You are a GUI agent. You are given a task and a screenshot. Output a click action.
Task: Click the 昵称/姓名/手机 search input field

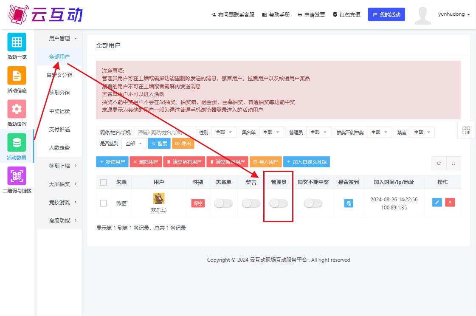[x=163, y=133]
